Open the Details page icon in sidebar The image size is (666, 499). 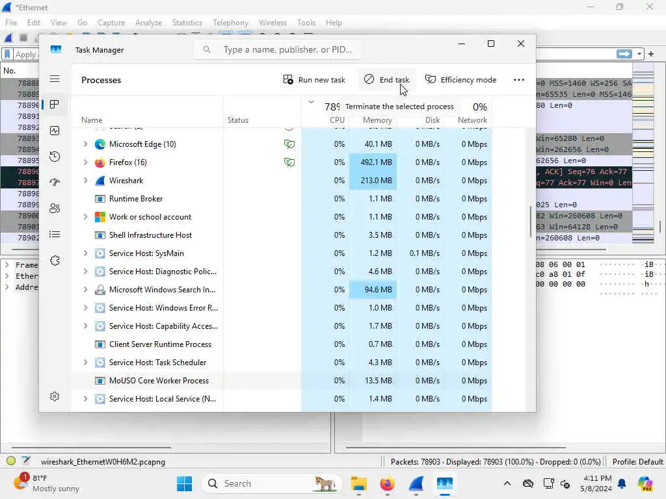coord(55,234)
